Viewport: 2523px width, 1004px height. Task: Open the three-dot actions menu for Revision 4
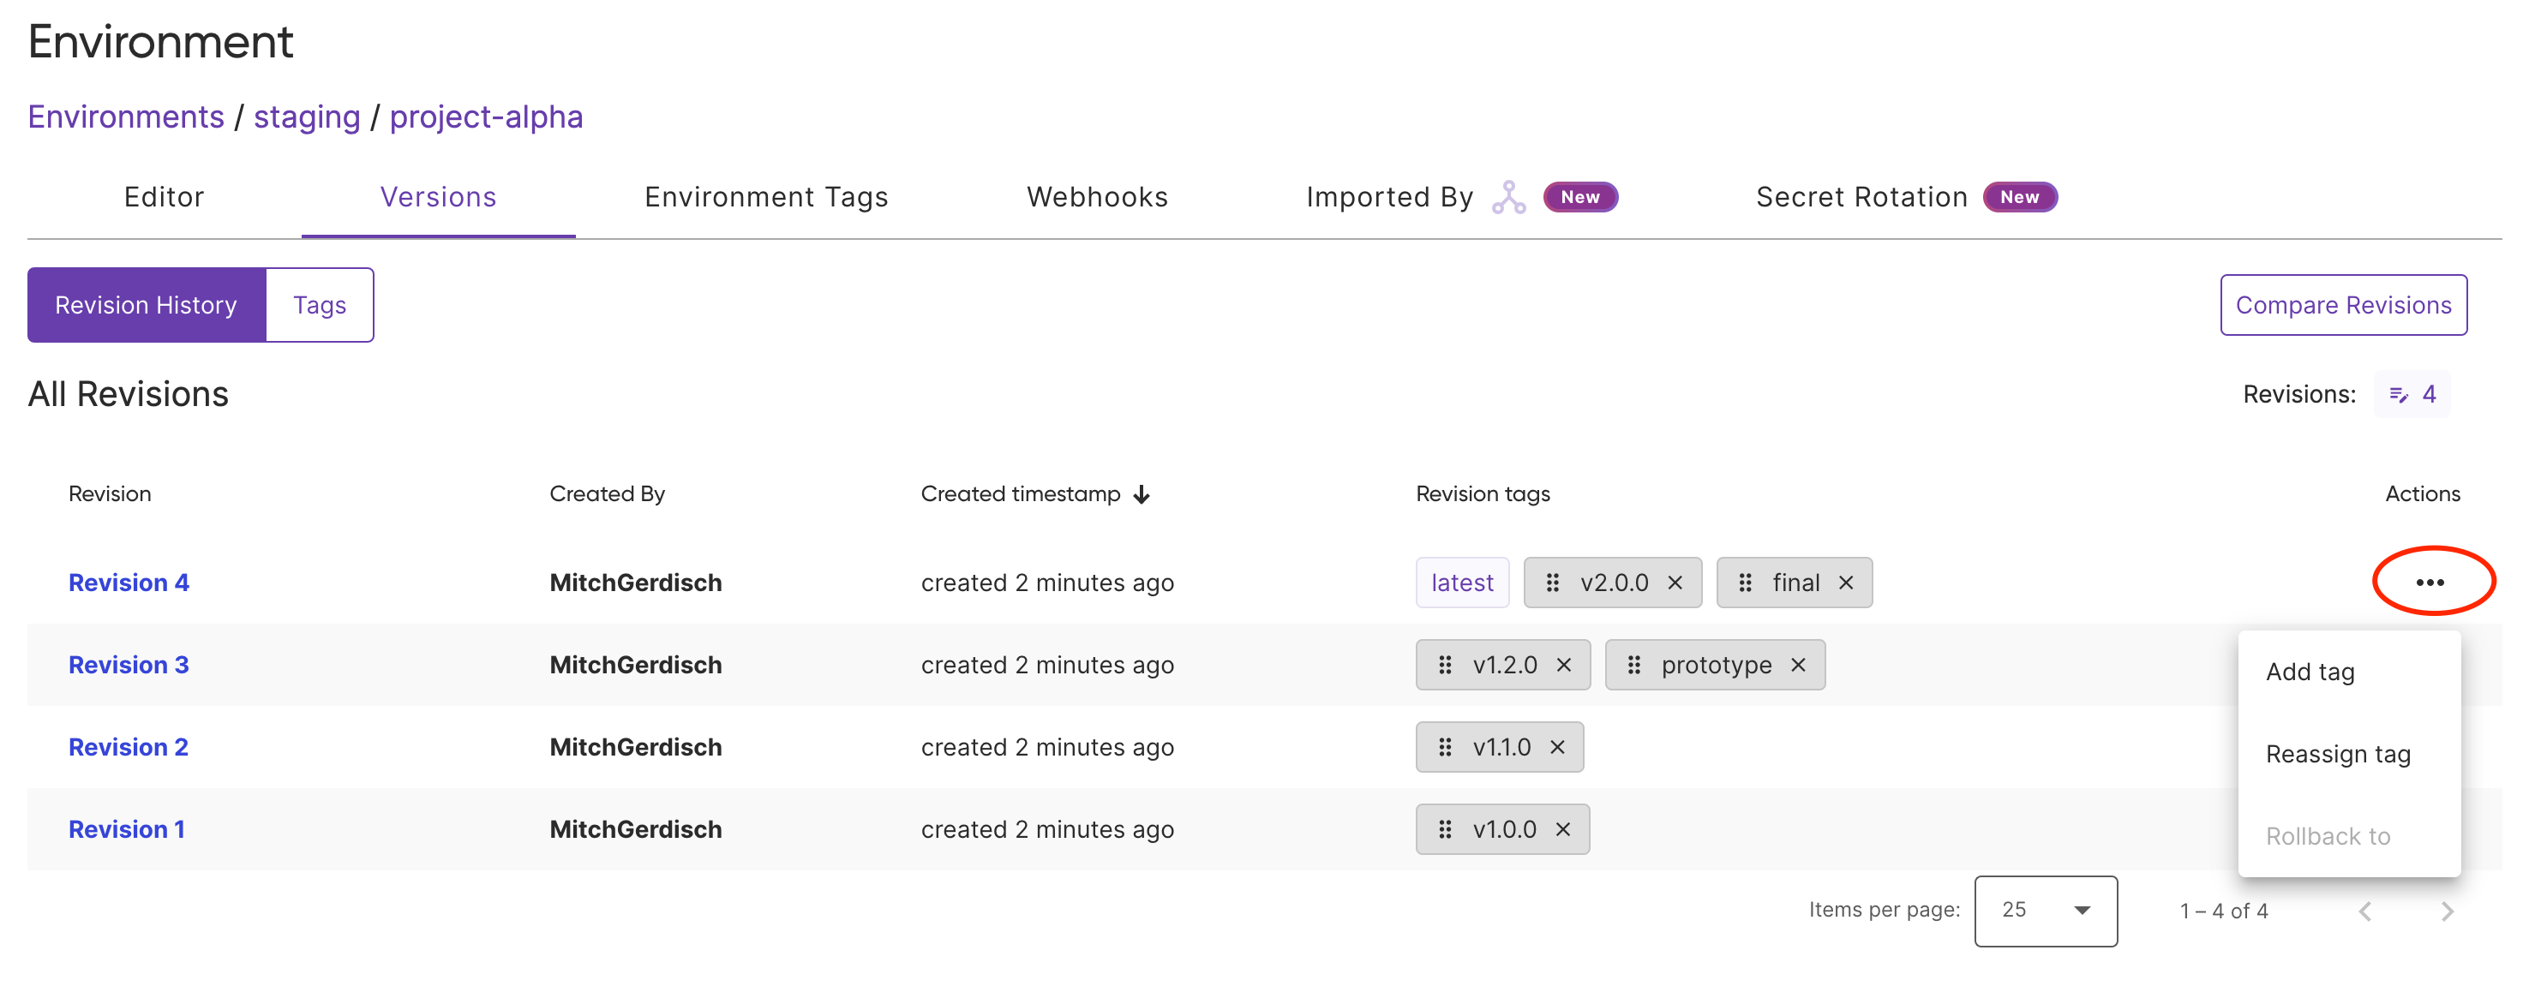(2429, 583)
